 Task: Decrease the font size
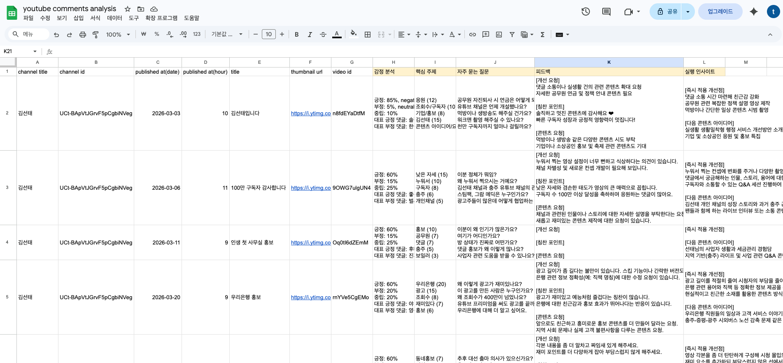pyautogui.click(x=256, y=35)
